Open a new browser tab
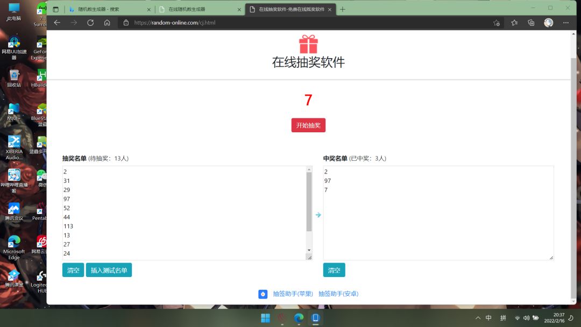The image size is (581, 327). click(342, 9)
